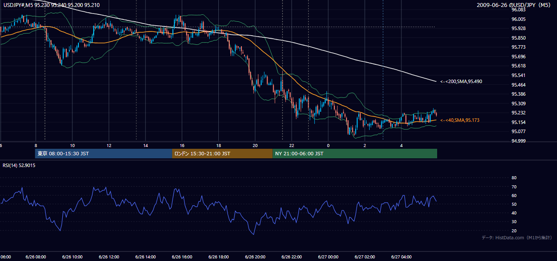Click the 6/26 10:00 time axis label
This screenshot has height=261, width=557.
(x=72, y=257)
